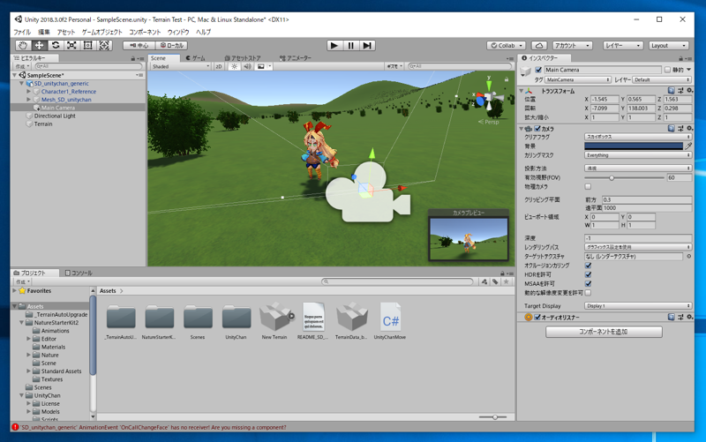This screenshot has height=442, width=706.
Task: Click the Add Component button
Action: pos(604,332)
